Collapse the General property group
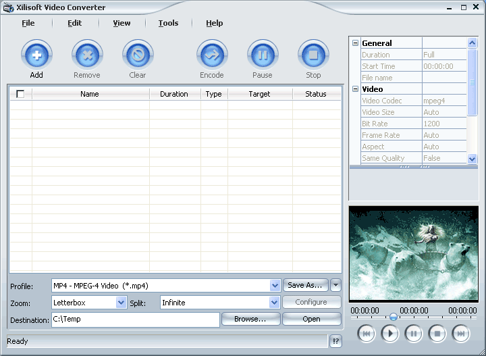This screenshot has width=486, height=356. (355, 43)
